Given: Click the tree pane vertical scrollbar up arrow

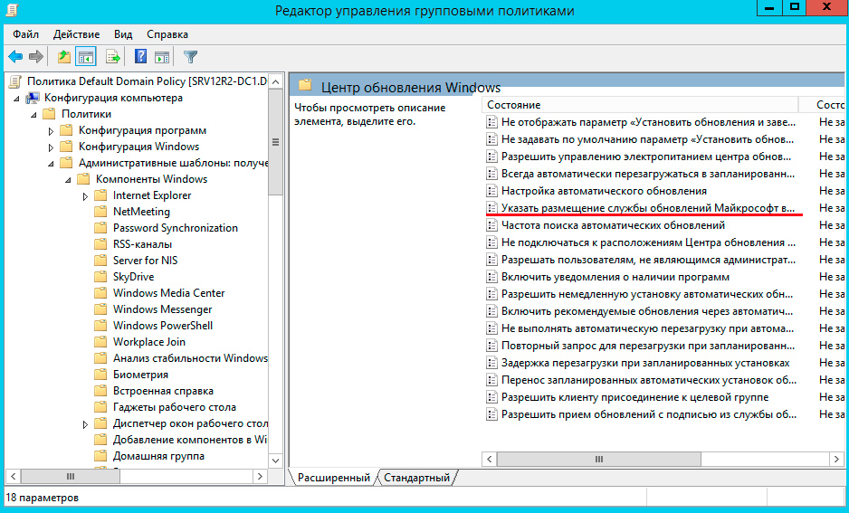Looking at the screenshot, I should click(x=275, y=81).
